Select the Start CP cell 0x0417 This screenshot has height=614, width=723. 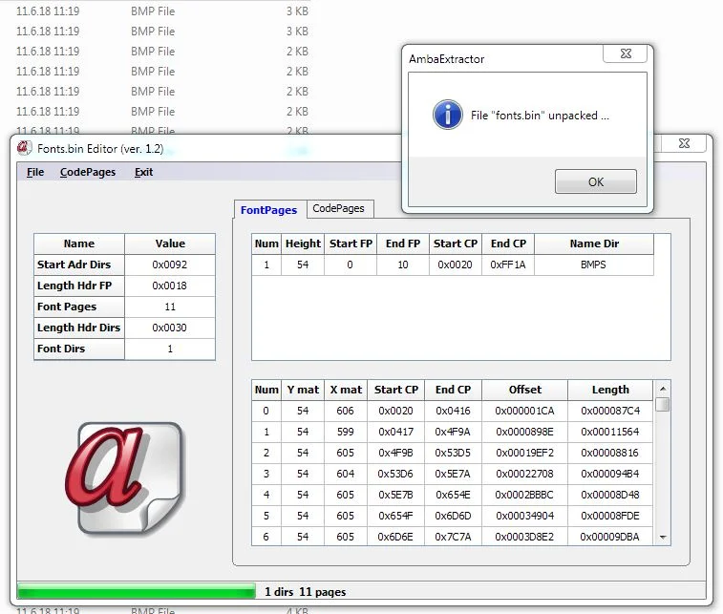click(x=396, y=432)
